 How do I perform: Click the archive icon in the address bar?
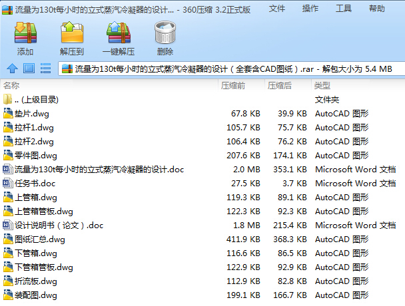point(67,69)
